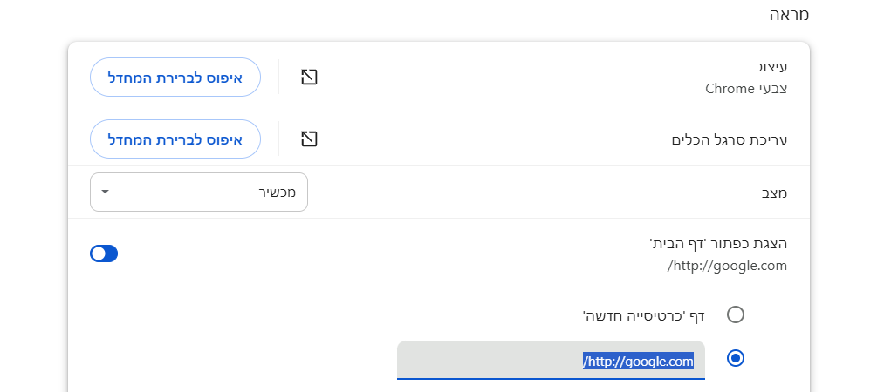891x392 pixels.
Task: Click the דף 'כרטיסייה חדשה' option label
Action: tap(644, 314)
